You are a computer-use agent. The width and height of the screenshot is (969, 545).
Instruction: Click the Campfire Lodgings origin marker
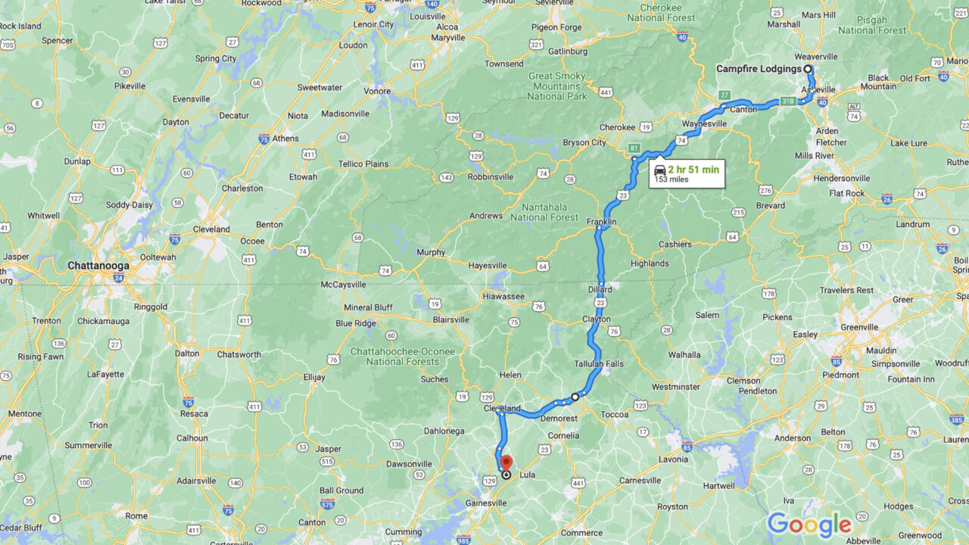[x=807, y=69]
